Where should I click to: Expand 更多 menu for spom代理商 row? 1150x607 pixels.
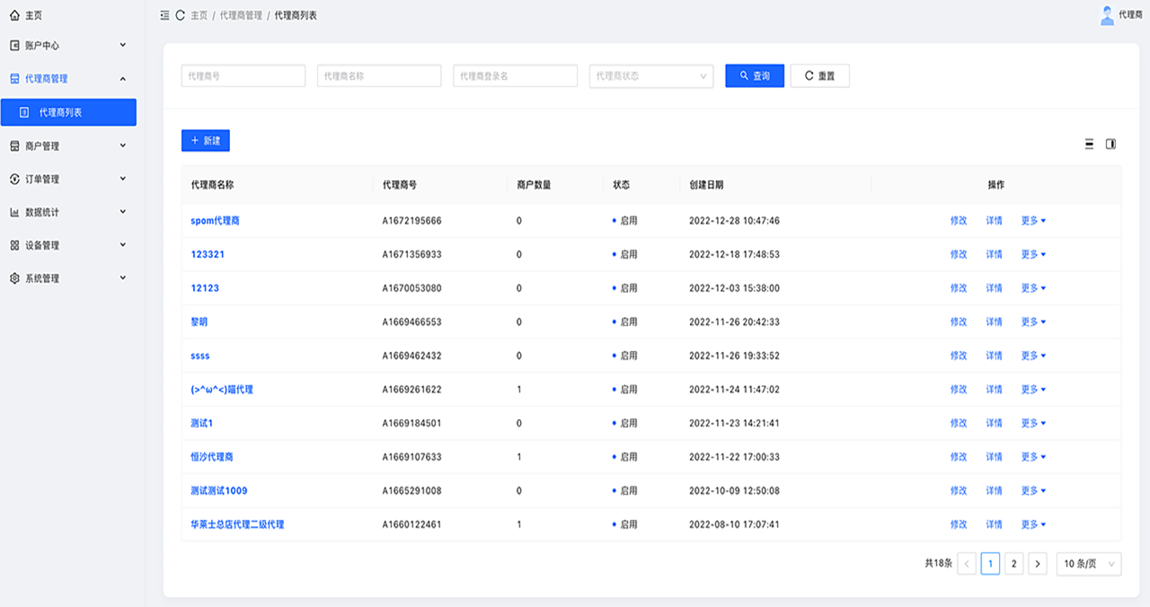(x=1033, y=221)
